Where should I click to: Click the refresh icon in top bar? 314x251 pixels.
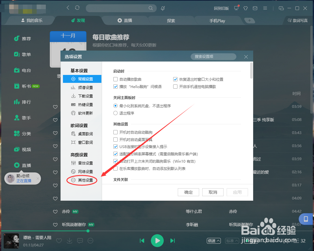(77, 8)
